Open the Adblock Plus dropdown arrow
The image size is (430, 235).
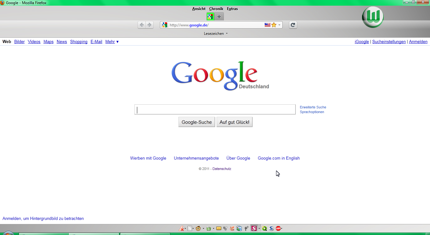click(281, 229)
